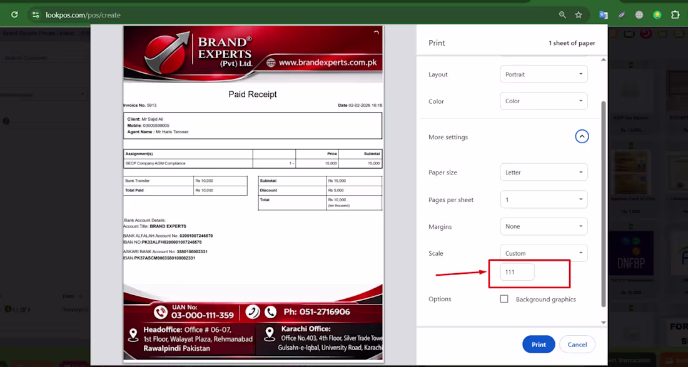Viewport: 688px width, 367px height.
Task: Click the Askari Bank account number line
Action: 165,252
